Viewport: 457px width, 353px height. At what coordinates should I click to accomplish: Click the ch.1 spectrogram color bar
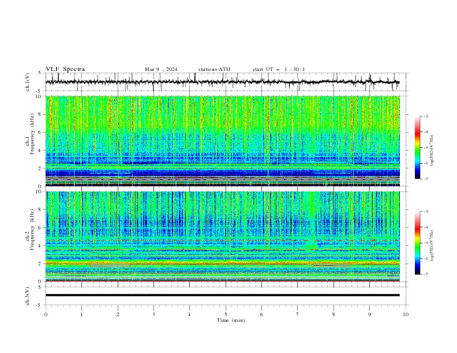pos(417,148)
